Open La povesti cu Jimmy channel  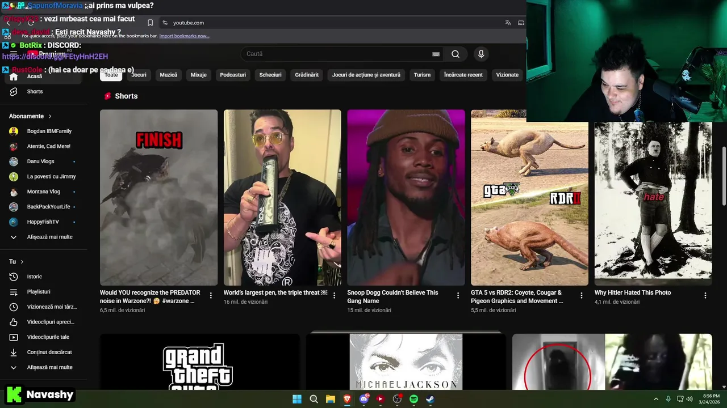pos(44,176)
